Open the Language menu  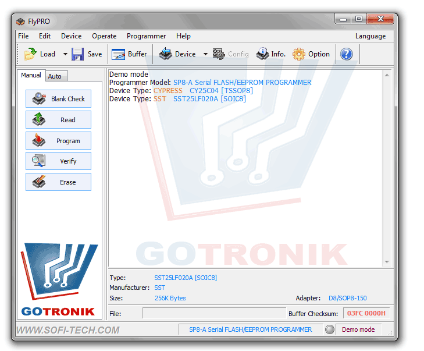pos(370,36)
